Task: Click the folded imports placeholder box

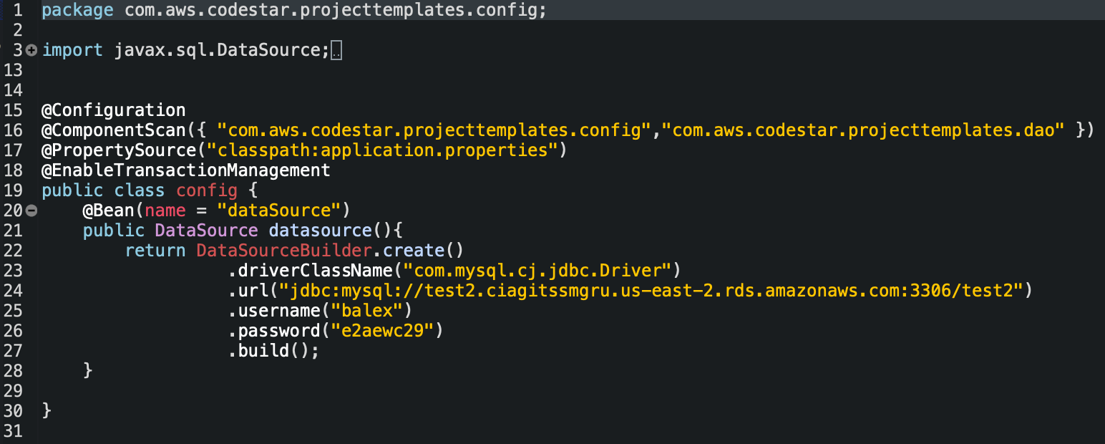Action: (337, 51)
